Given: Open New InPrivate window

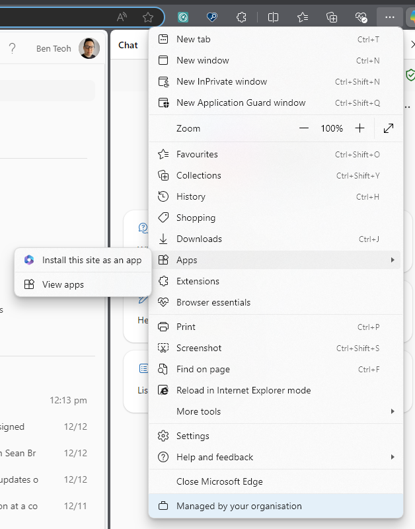Looking at the screenshot, I should tap(276, 81).
